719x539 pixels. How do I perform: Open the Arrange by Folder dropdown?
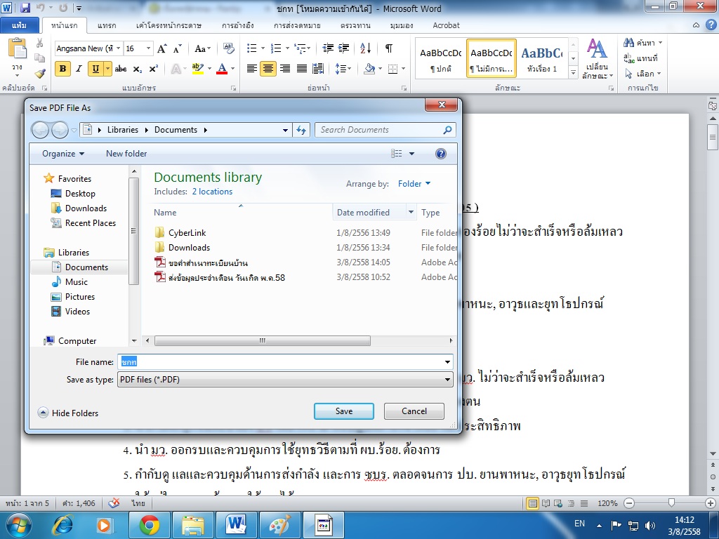pyautogui.click(x=414, y=184)
